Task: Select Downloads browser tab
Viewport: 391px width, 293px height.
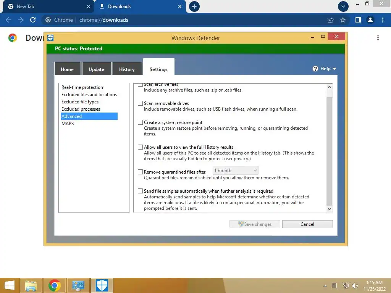Action: tap(140, 6)
